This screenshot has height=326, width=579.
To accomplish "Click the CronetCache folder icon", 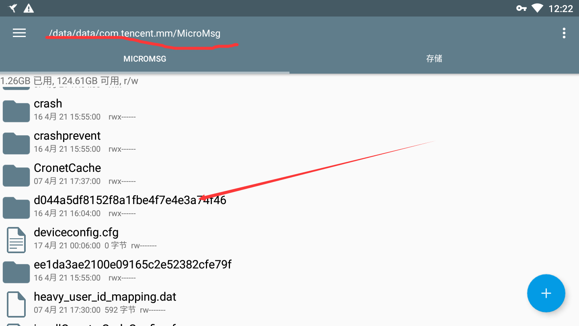I will pos(16,175).
